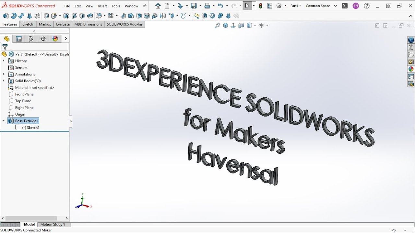Open the Tools menu
Screen dimensions: 415x233
tap(116, 6)
